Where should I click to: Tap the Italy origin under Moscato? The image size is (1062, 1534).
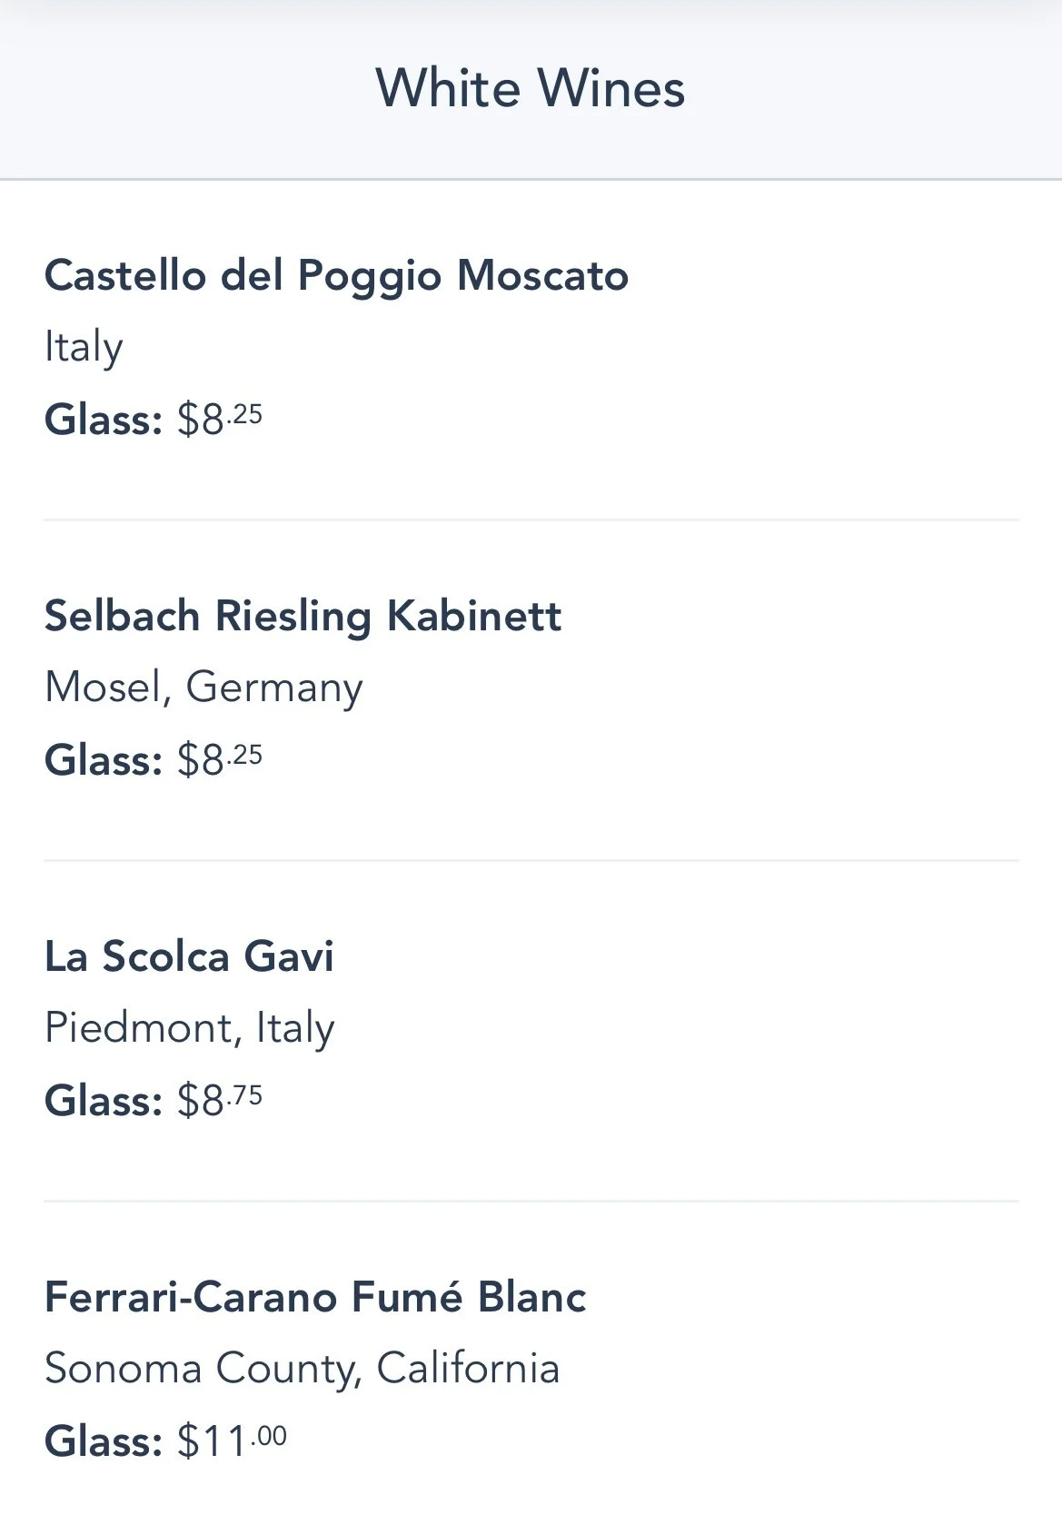coord(84,347)
